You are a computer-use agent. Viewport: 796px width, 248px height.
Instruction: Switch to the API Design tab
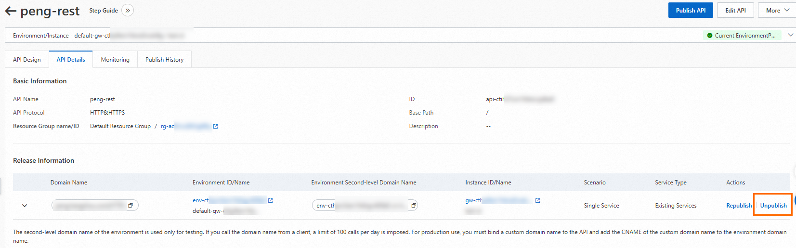click(x=27, y=60)
